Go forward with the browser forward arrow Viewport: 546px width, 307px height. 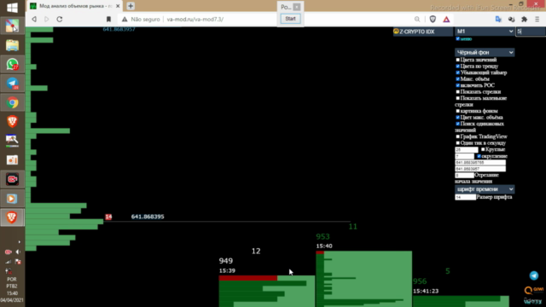[47, 19]
